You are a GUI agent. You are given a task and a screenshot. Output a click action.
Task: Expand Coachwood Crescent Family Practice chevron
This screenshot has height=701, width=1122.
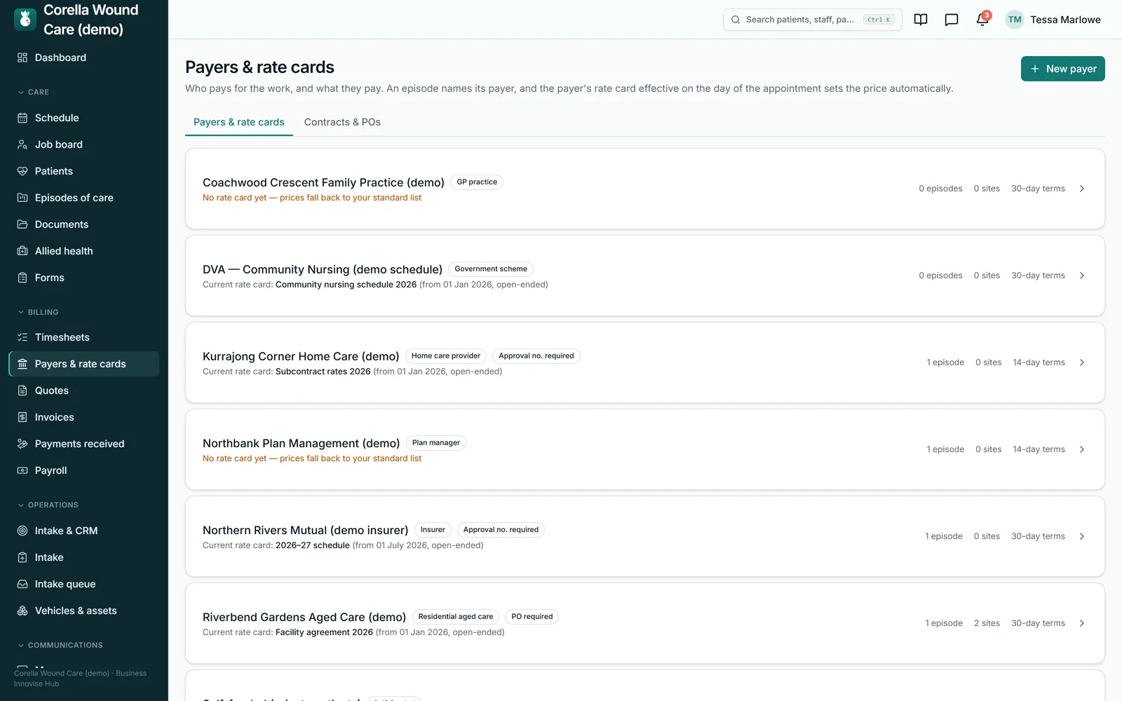tap(1082, 189)
